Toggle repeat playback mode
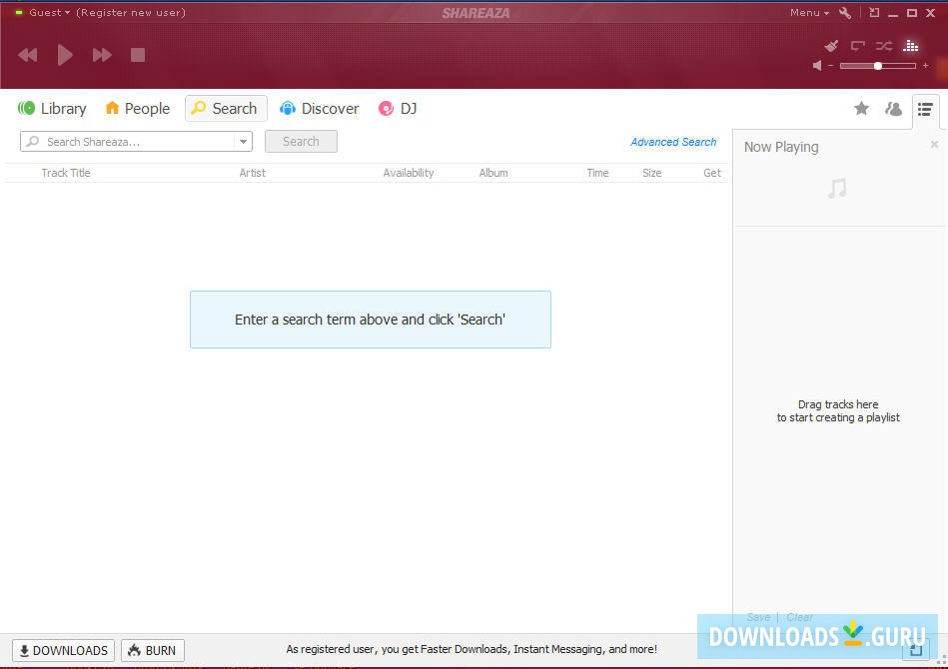 (857, 46)
